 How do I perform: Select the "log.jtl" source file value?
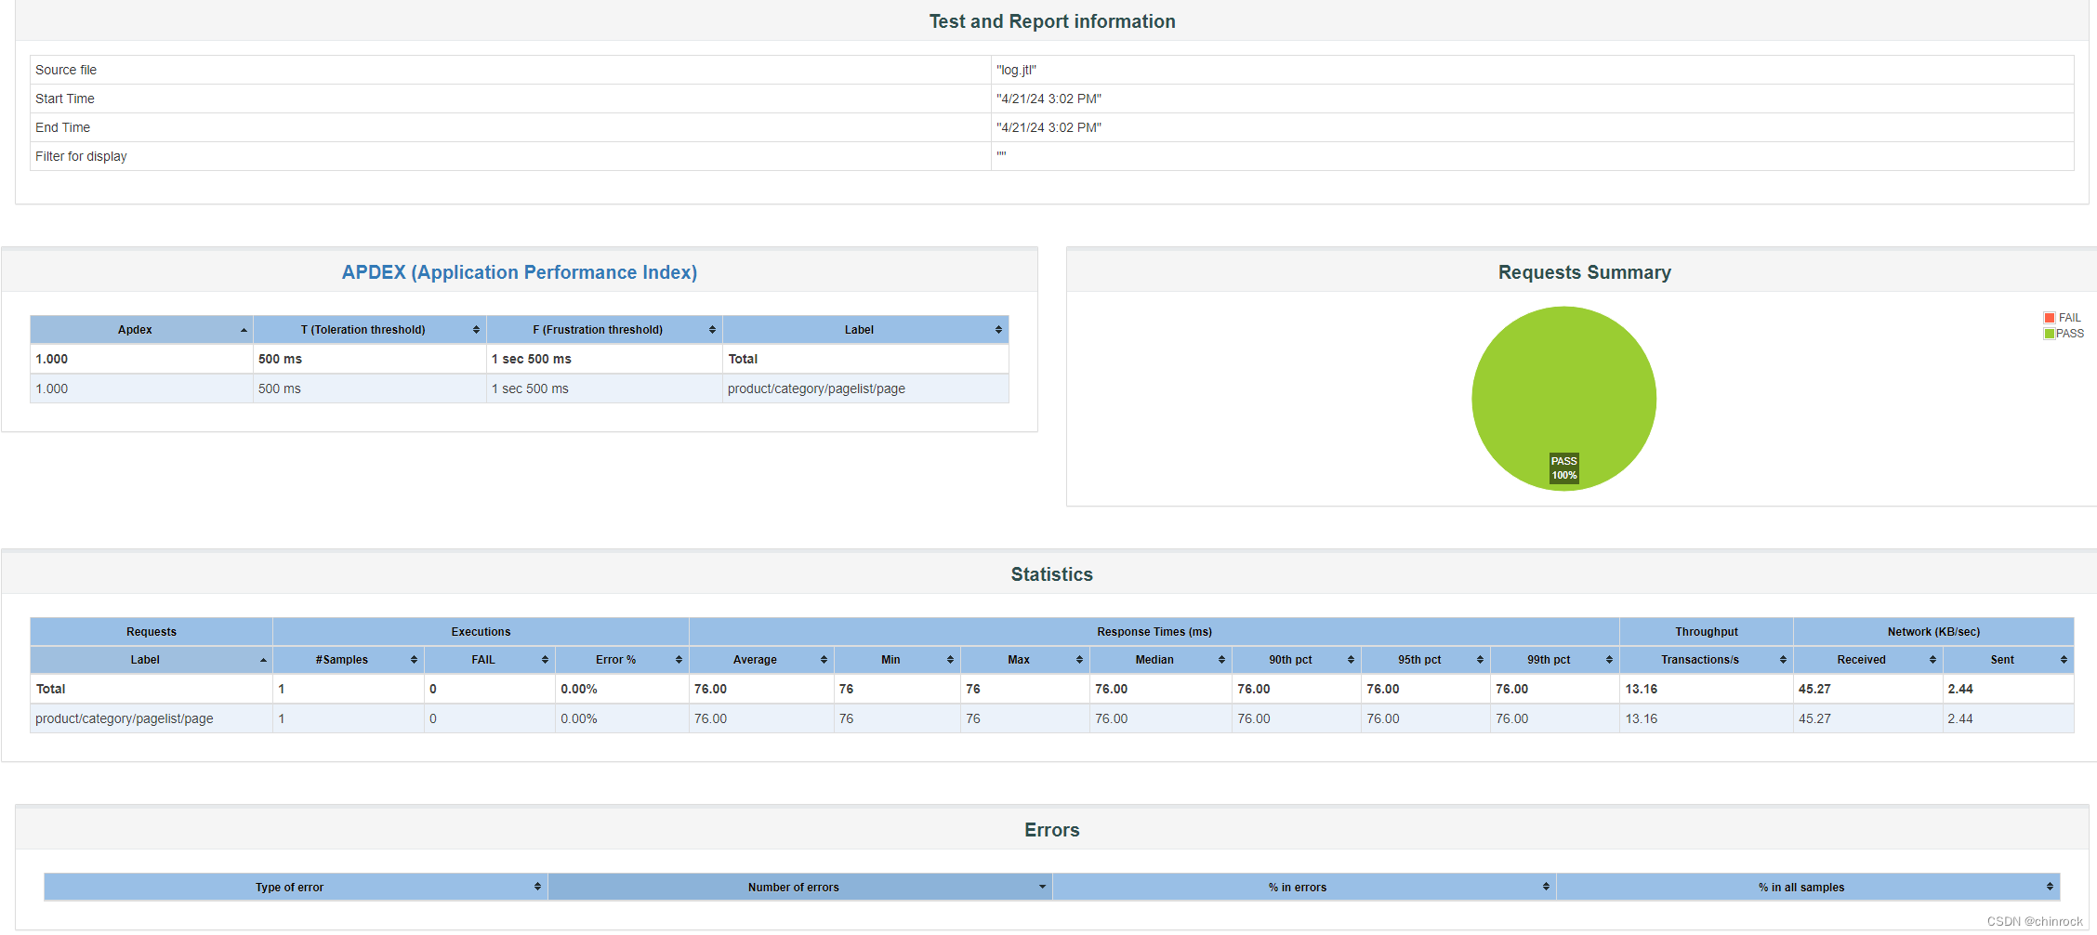pyautogui.click(x=1017, y=70)
